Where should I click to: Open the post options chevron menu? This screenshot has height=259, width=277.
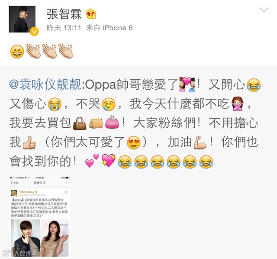[x=264, y=10]
